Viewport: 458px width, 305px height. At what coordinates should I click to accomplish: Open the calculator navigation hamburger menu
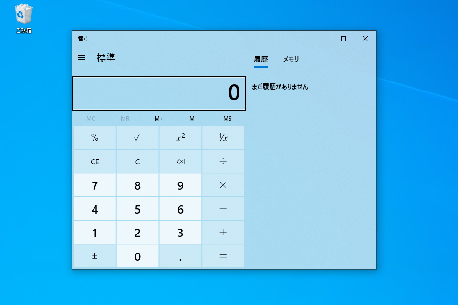point(81,57)
